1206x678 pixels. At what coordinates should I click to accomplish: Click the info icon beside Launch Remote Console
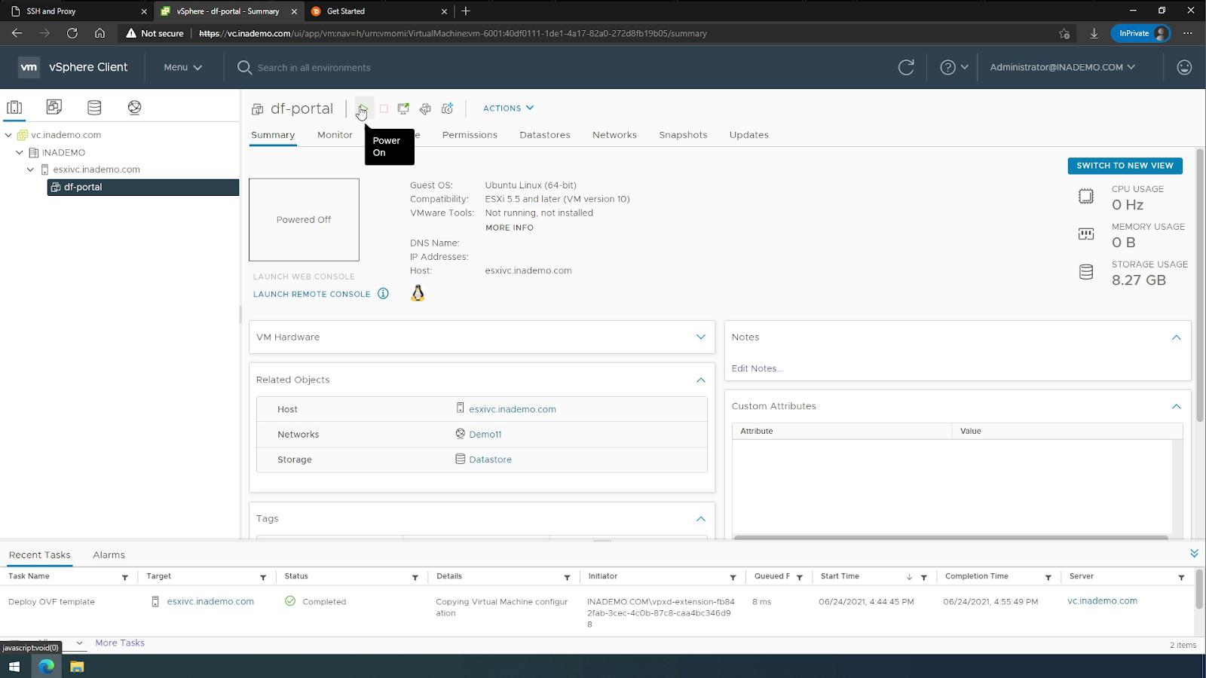pyautogui.click(x=383, y=294)
